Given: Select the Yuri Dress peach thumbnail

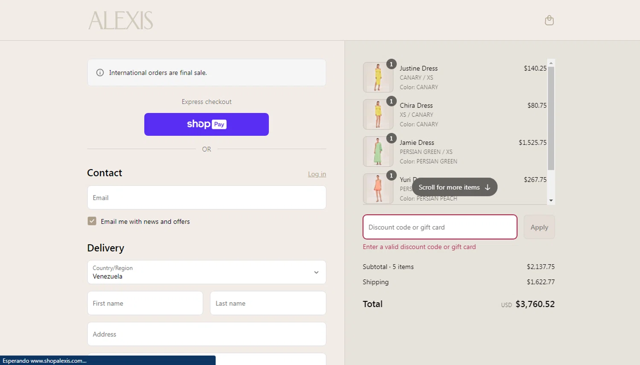Looking at the screenshot, I should coord(378,189).
